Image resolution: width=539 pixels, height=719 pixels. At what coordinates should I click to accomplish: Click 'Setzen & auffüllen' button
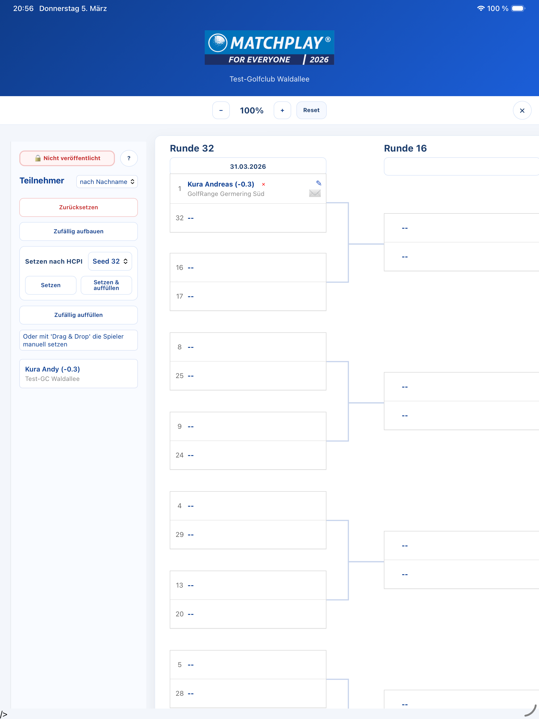click(x=106, y=285)
